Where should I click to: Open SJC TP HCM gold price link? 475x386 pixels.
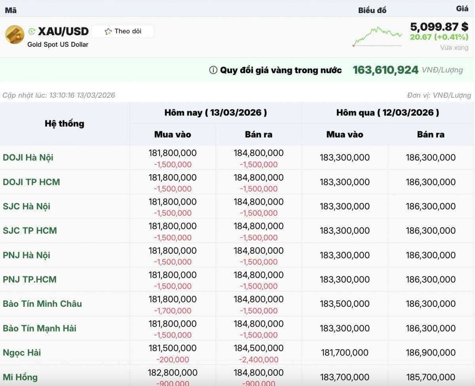30,230
